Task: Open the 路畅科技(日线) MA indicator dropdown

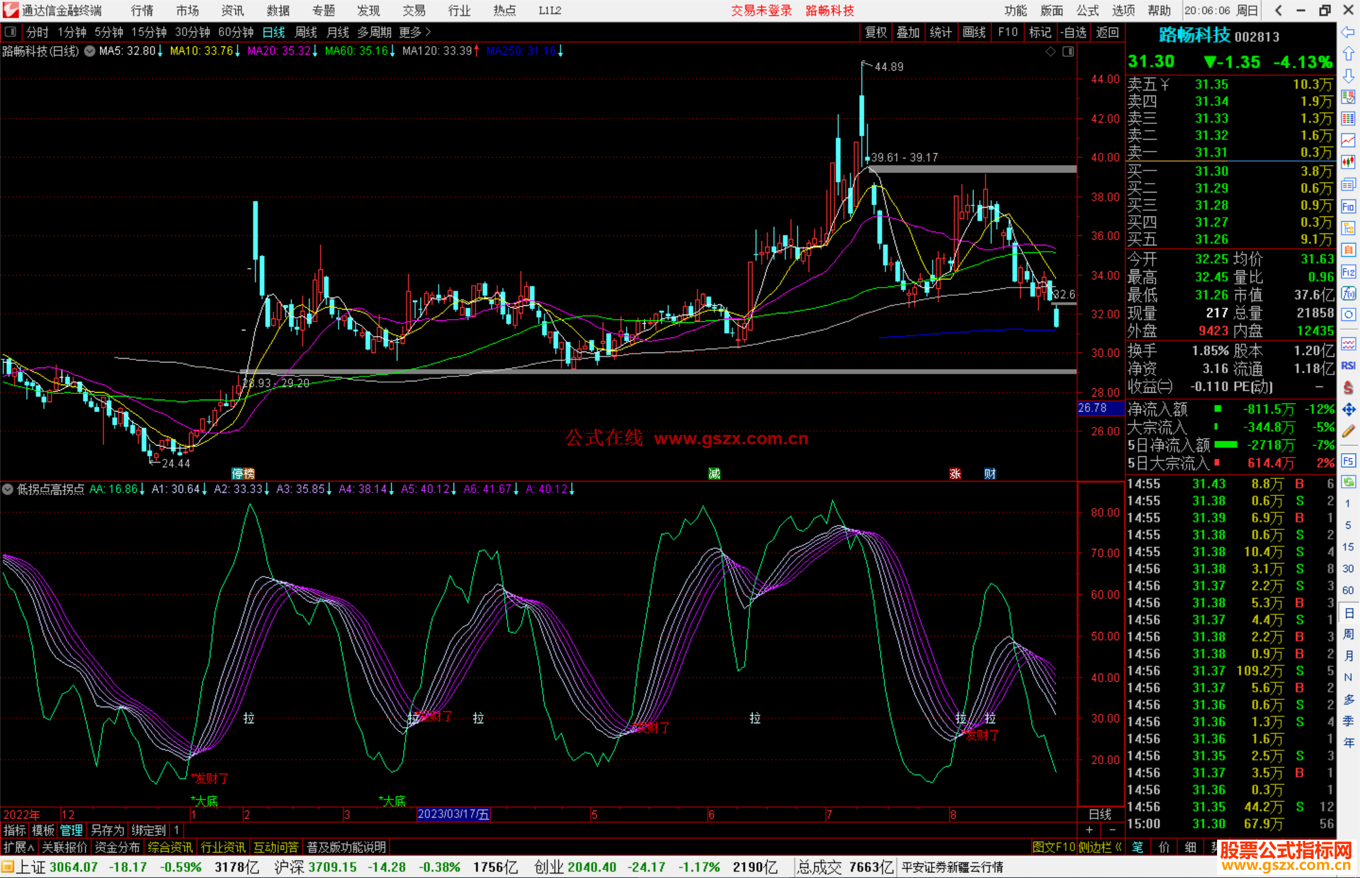Action: pyautogui.click(x=90, y=52)
